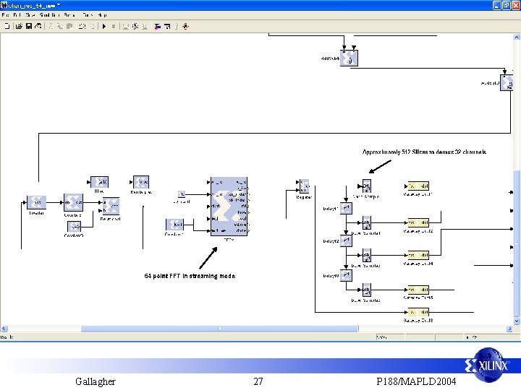
Task: Select the Register block
Action: (304, 186)
